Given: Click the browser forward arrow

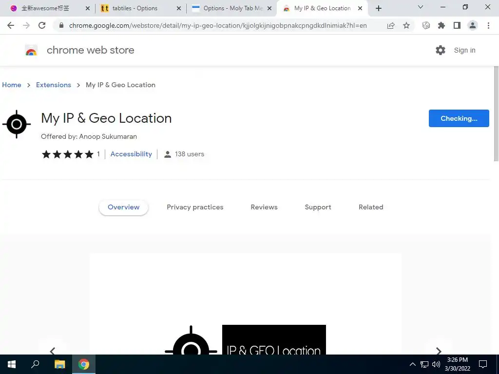Looking at the screenshot, I should point(26,25).
